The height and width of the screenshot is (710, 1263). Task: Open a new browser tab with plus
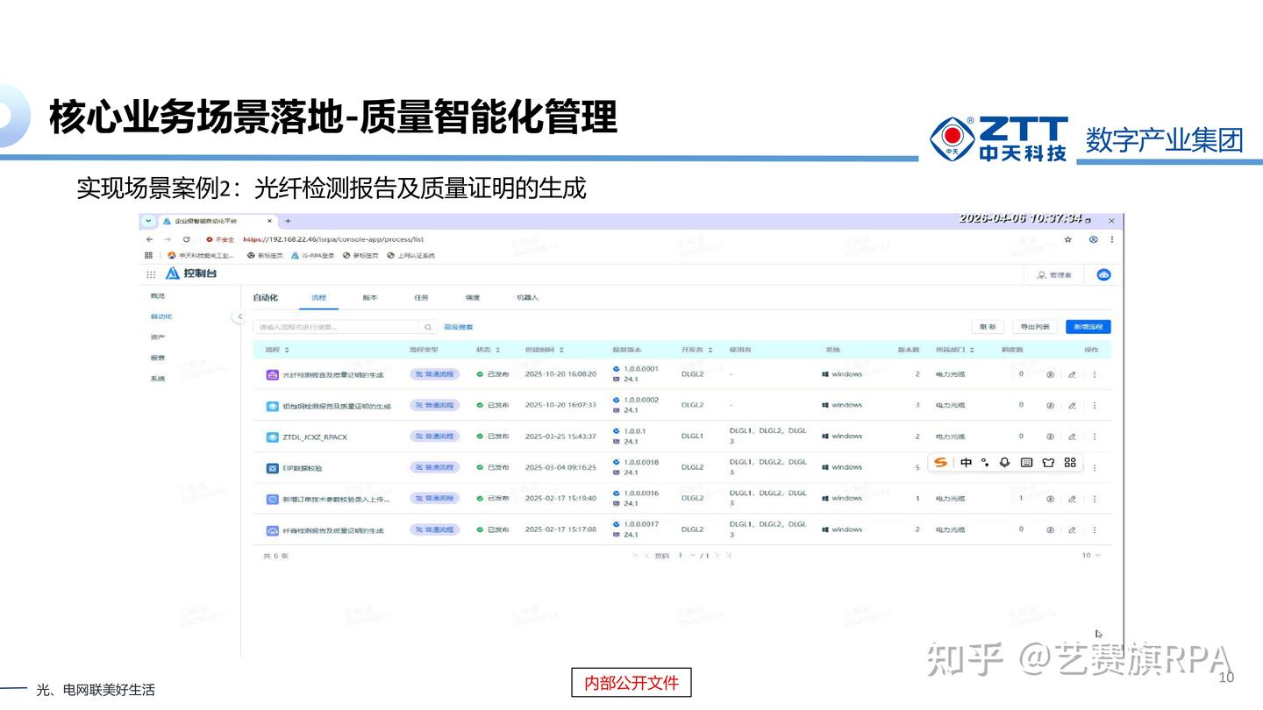(x=288, y=221)
